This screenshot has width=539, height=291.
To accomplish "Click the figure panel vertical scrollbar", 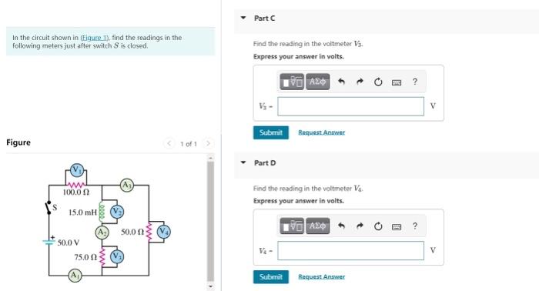I will (210, 222).
